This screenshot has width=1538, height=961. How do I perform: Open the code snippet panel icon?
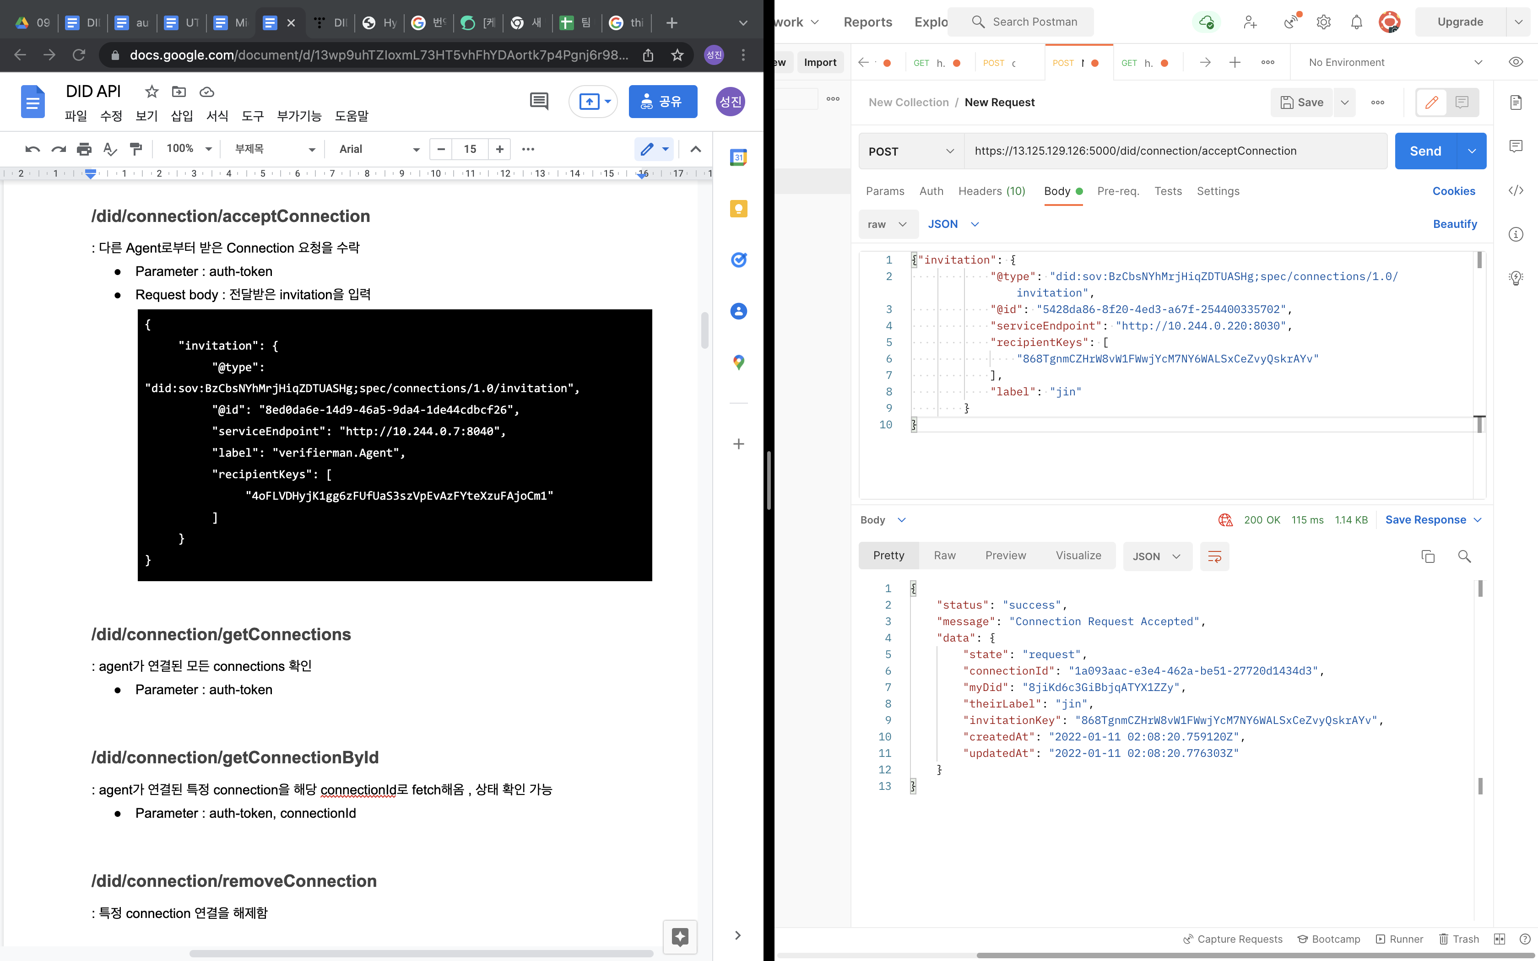click(1516, 191)
